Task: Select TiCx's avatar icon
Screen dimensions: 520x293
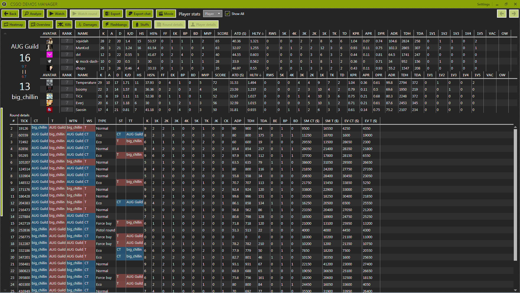Action: coord(50,96)
